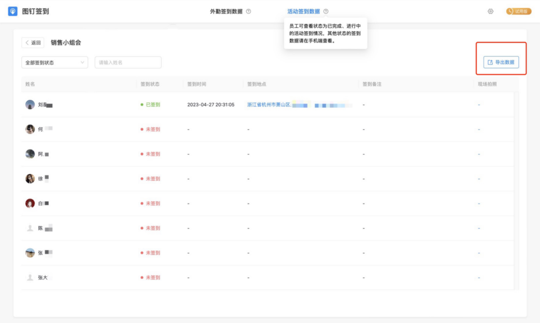Click the 签到状态 column header
Viewport: 540px width, 323px height.
[150, 84]
